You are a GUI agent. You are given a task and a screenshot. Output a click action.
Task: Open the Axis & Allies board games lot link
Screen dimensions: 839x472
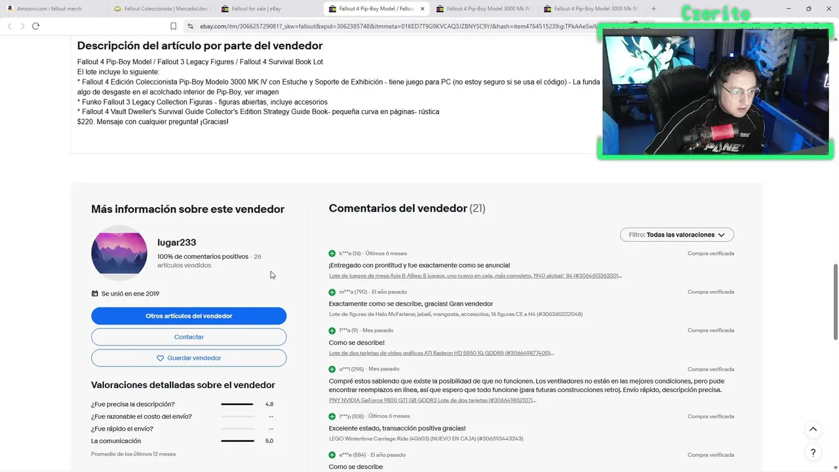tap(475, 276)
